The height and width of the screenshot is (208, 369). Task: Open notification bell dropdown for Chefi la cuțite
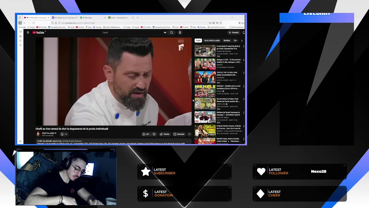click(x=64, y=134)
